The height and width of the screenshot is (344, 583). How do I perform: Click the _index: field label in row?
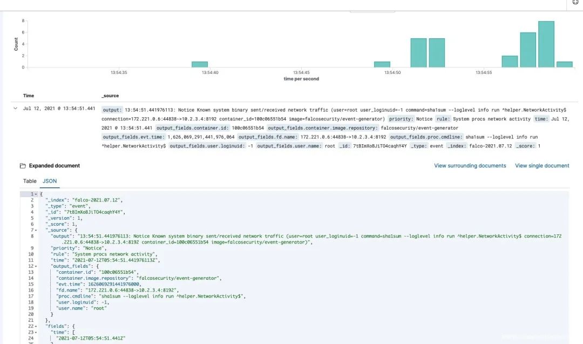point(456,146)
